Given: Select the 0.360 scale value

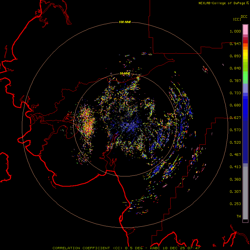Looking at the screenshot, I should tap(235, 179).
